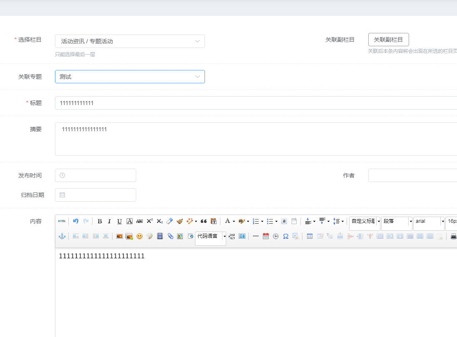Click into the editor content text
This screenshot has width=457, height=337.
tap(102, 256)
